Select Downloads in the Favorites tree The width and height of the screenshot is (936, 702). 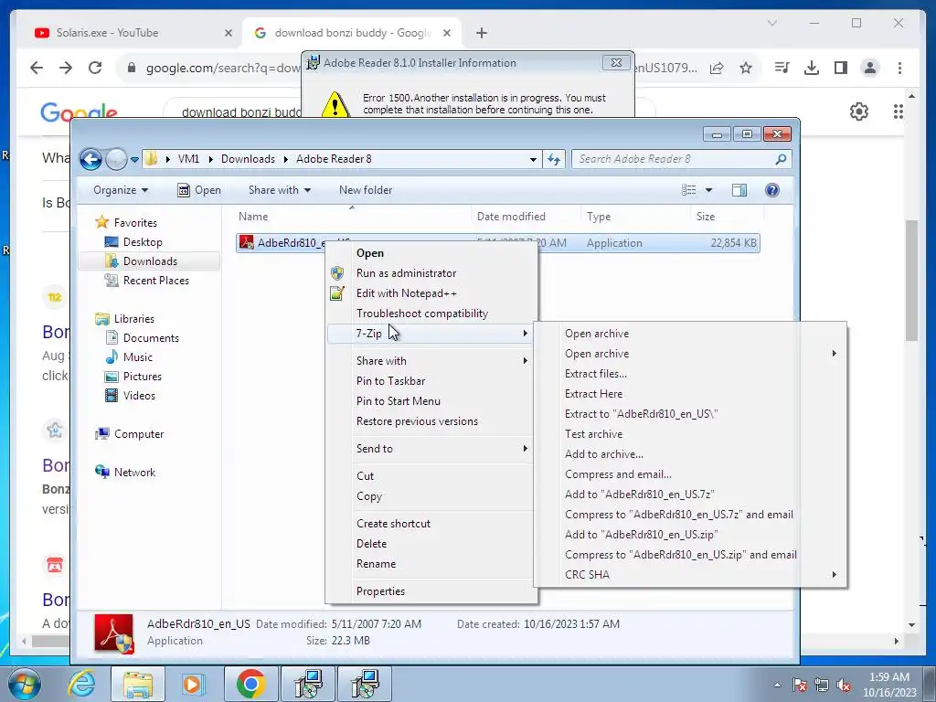pos(149,261)
